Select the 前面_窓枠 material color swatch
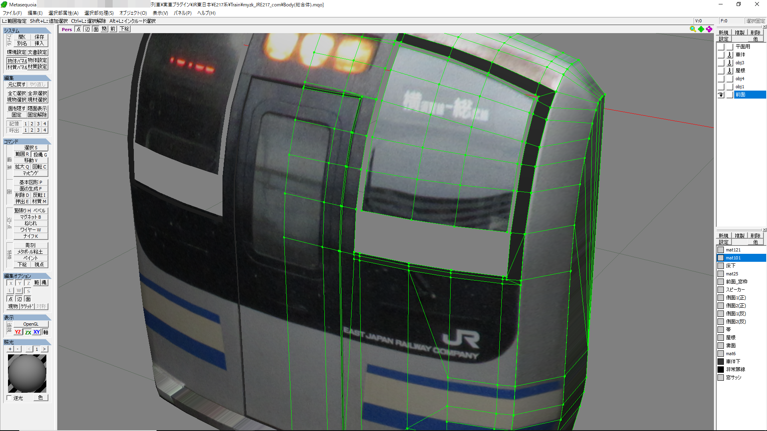 tap(721, 282)
